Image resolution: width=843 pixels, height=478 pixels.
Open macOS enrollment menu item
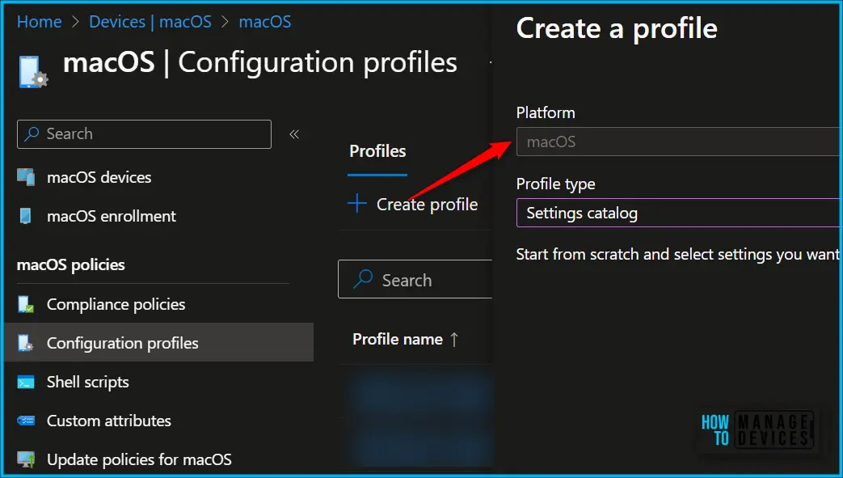[112, 216]
